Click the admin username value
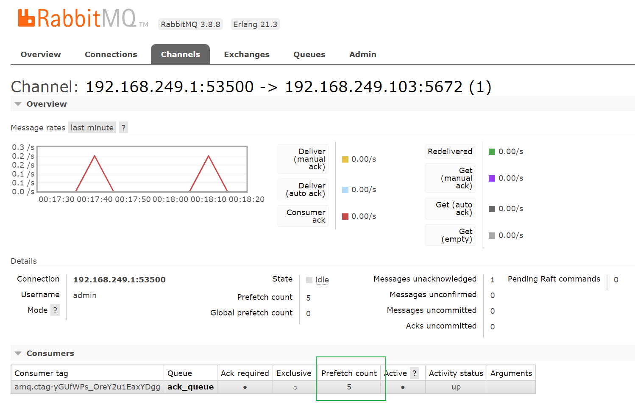Viewport: 635px width, 406px height. pos(85,296)
